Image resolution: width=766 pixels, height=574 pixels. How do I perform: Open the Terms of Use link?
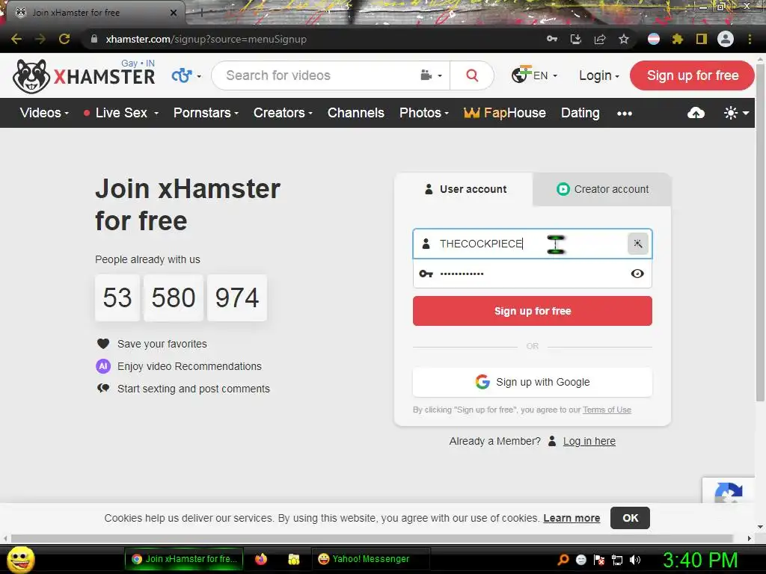[607, 410]
